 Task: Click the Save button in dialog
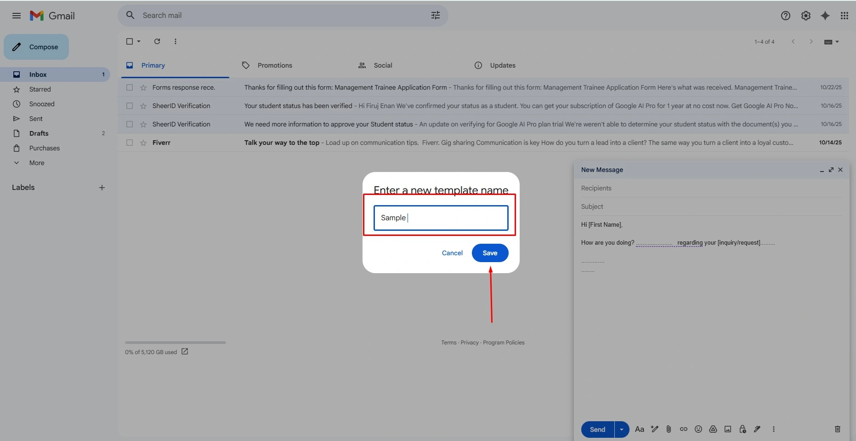[490, 253]
